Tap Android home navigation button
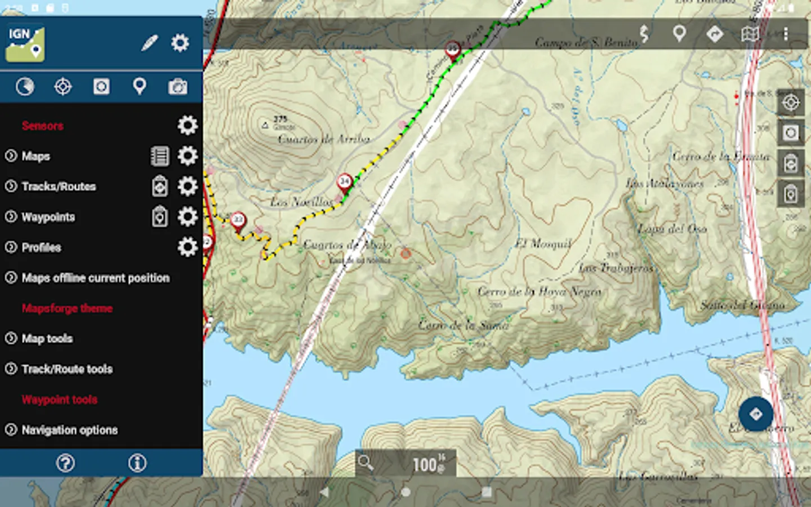The height and width of the screenshot is (507, 811). click(x=405, y=492)
